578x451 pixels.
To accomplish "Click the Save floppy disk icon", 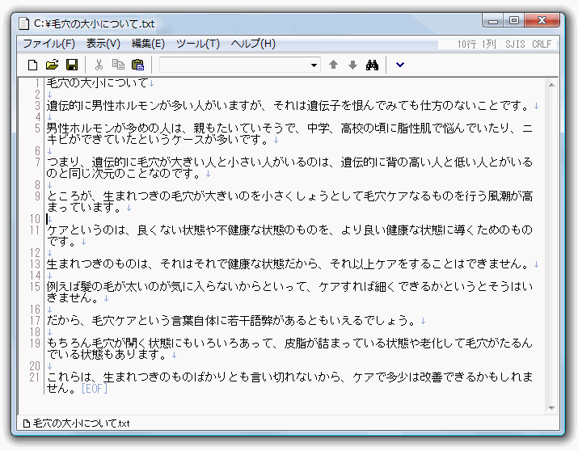I will (72, 65).
